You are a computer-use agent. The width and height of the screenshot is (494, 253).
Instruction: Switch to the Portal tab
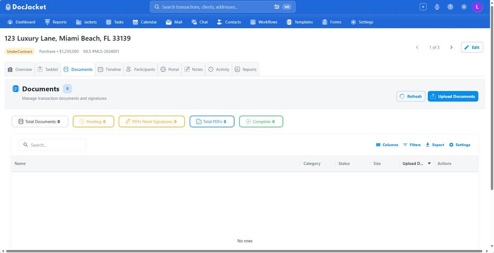click(x=169, y=69)
